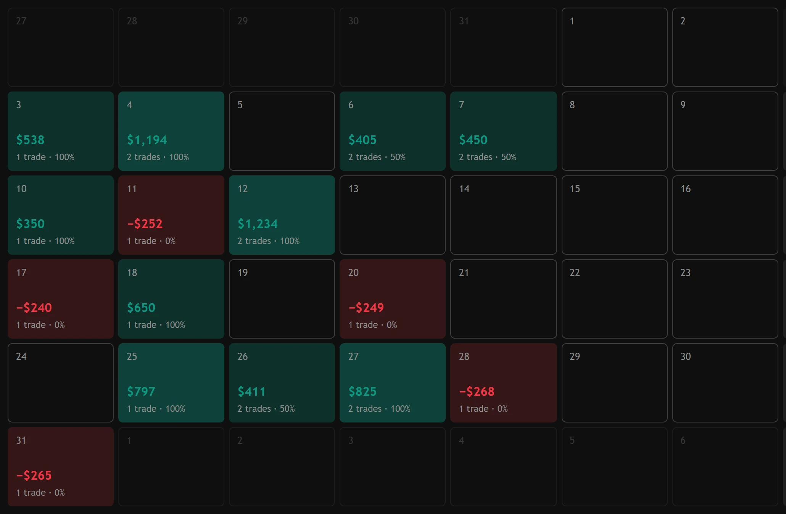
Task: Click '2 trades · 100%' under $1,234
Action: click(x=269, y=241)
